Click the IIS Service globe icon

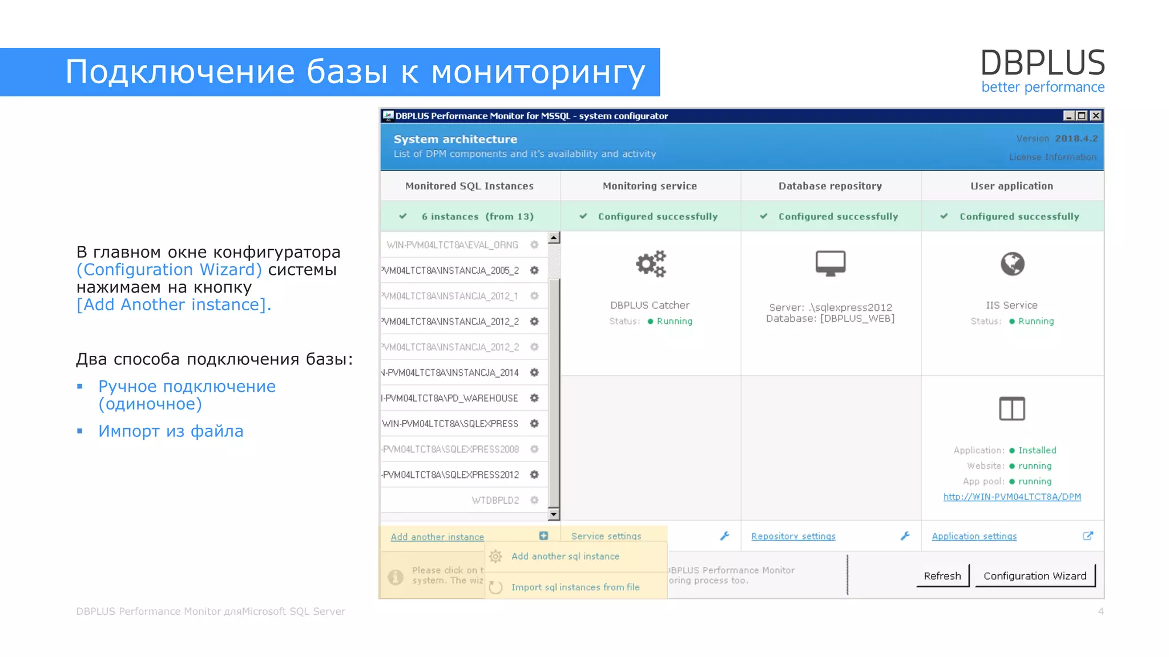(1012, 263)
